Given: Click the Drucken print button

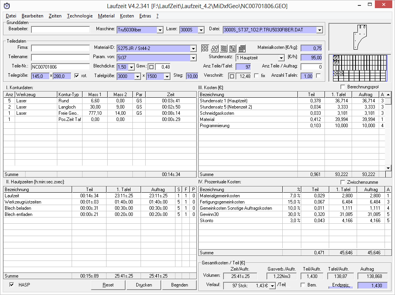Looking at the screenshot, I should click(144, 285).
